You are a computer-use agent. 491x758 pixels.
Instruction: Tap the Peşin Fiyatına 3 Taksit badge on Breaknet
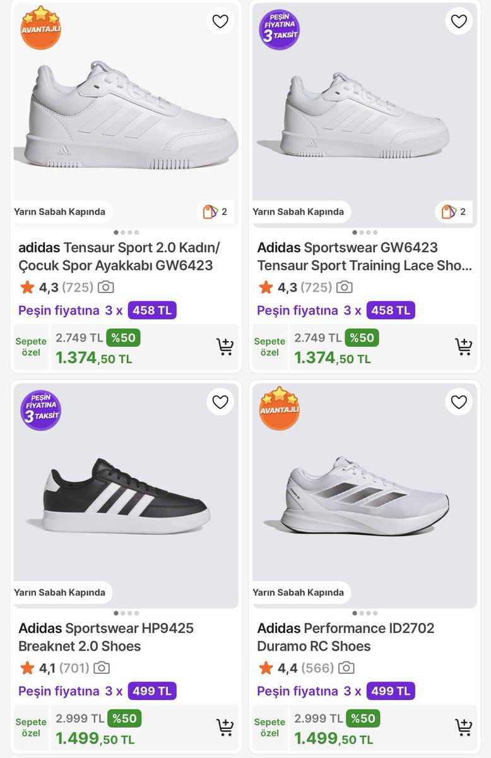click(40, 411)
